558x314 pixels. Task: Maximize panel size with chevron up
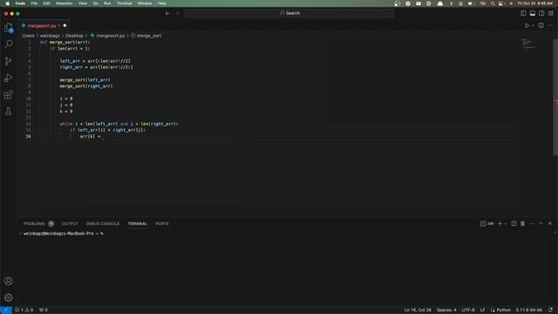541,223
